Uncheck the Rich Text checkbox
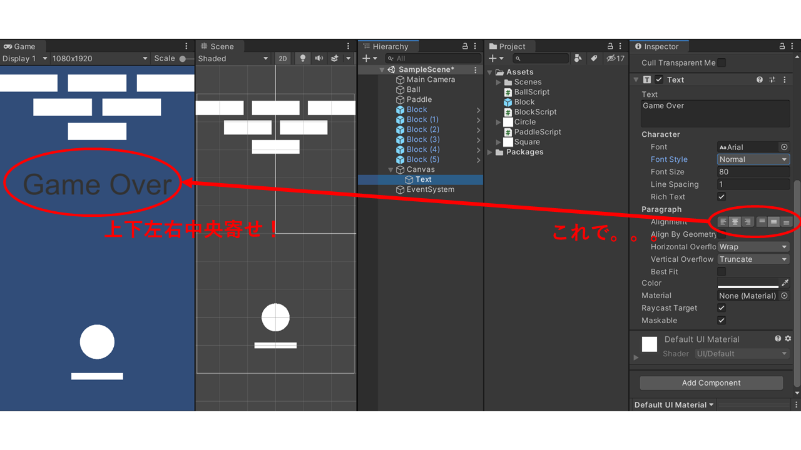Image resolution: width=801 pixels, height=450 pixels. [x=722, y=197]
